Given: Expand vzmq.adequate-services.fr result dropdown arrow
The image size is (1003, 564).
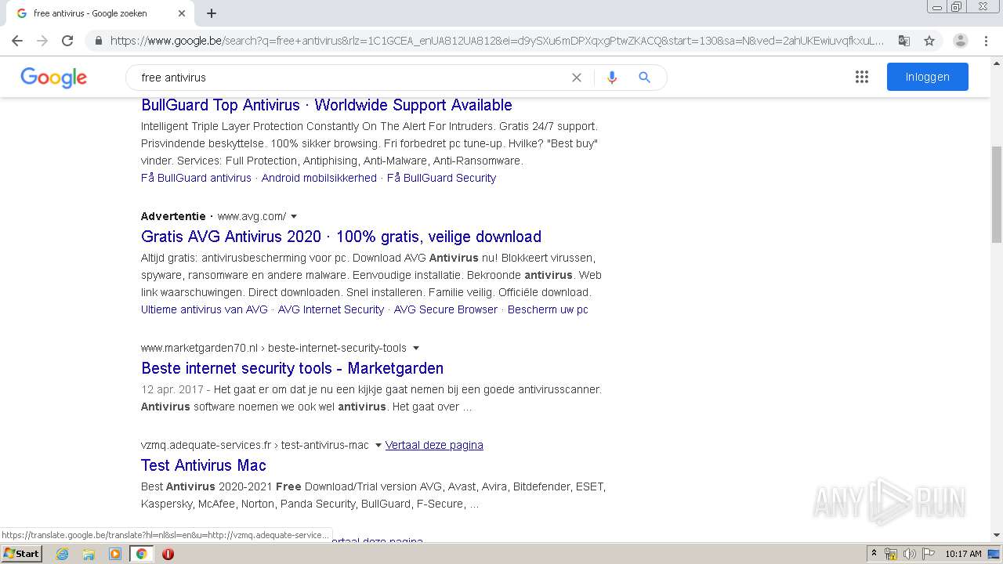Looking at the screenshot, I should (x=378, y=445).
